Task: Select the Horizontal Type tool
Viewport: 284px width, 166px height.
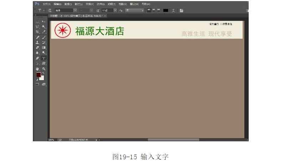Action: tap(44, 58)
